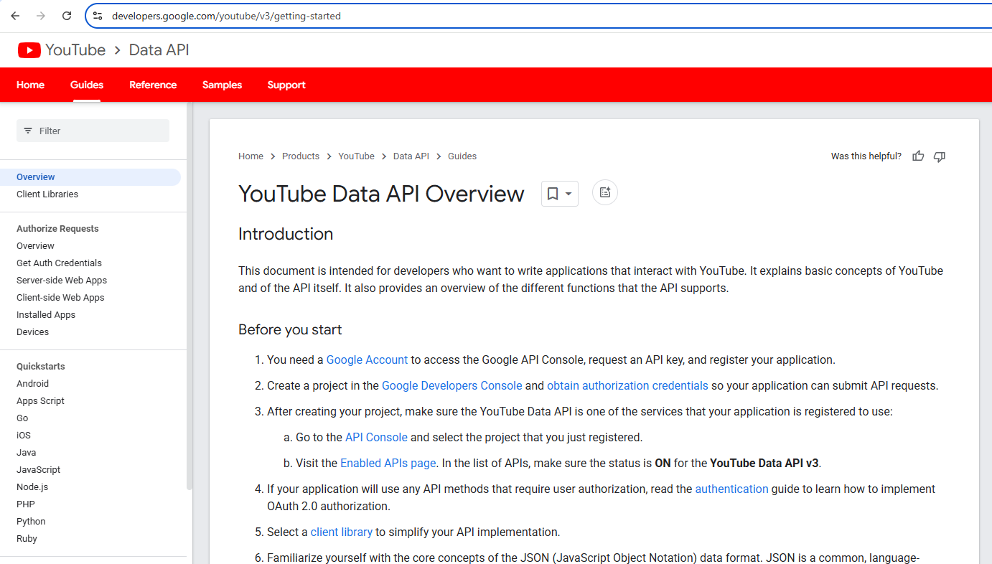Open the PHP quickstart
Image resolution: width=992 pixels, height=564 pixels.
(26, 504)
